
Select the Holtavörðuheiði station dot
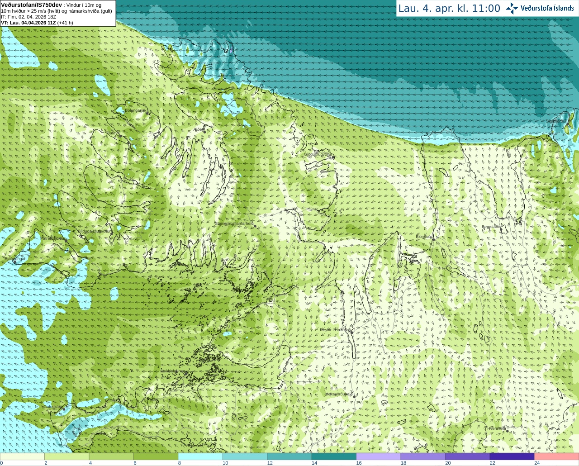coord(354,396)
